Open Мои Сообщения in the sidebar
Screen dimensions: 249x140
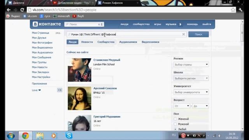[42, 58]
